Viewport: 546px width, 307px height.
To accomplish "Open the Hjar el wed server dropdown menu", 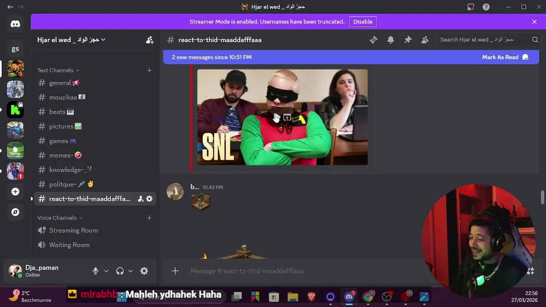I will 71,40.
